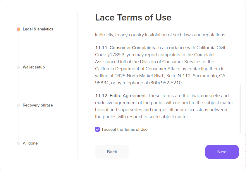Click the terms text scrollbar thumb
Screen dimensions: 246x170
click(x=240, y=108)
